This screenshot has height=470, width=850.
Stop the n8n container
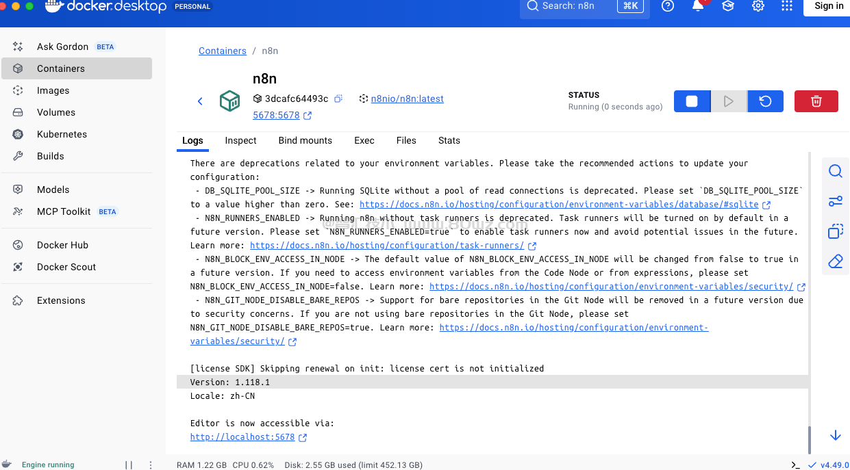(x=692, y=101)
